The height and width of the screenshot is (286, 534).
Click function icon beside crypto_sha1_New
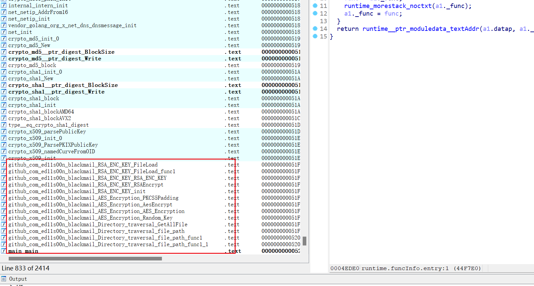click(4, 79)
